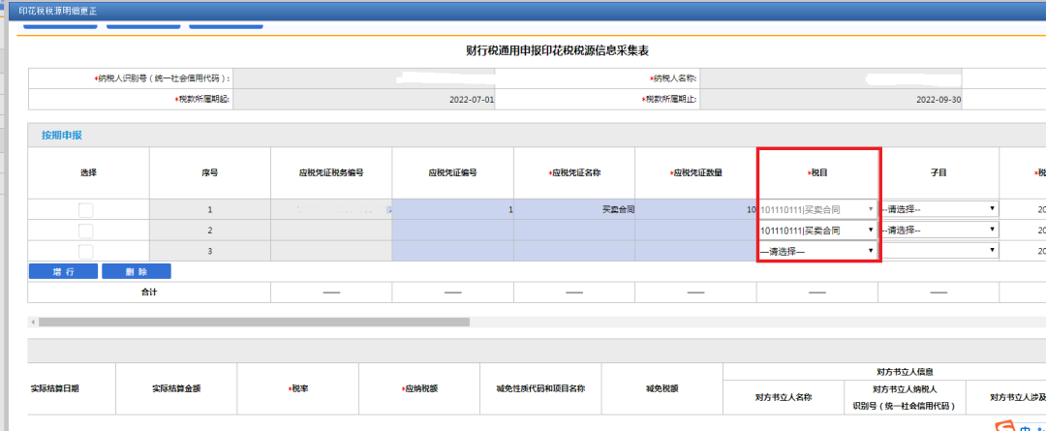Click the 应税凭证名称 cell containing 买卖合同
The image size is (1046, 431).
coord(574,209)
